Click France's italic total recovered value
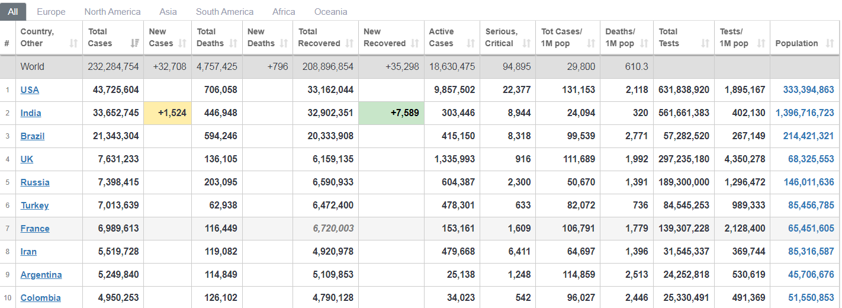The width and height of the screenshot is (842, 308). [x=333, y=229]
